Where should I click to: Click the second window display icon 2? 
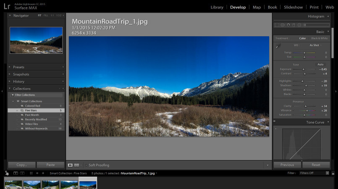22,173
